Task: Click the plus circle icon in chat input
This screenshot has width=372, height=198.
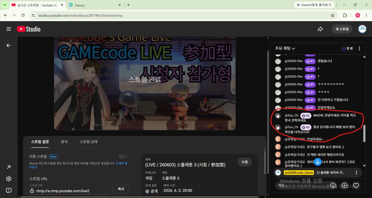Action: pyautogui.click(x=344, y=185)
